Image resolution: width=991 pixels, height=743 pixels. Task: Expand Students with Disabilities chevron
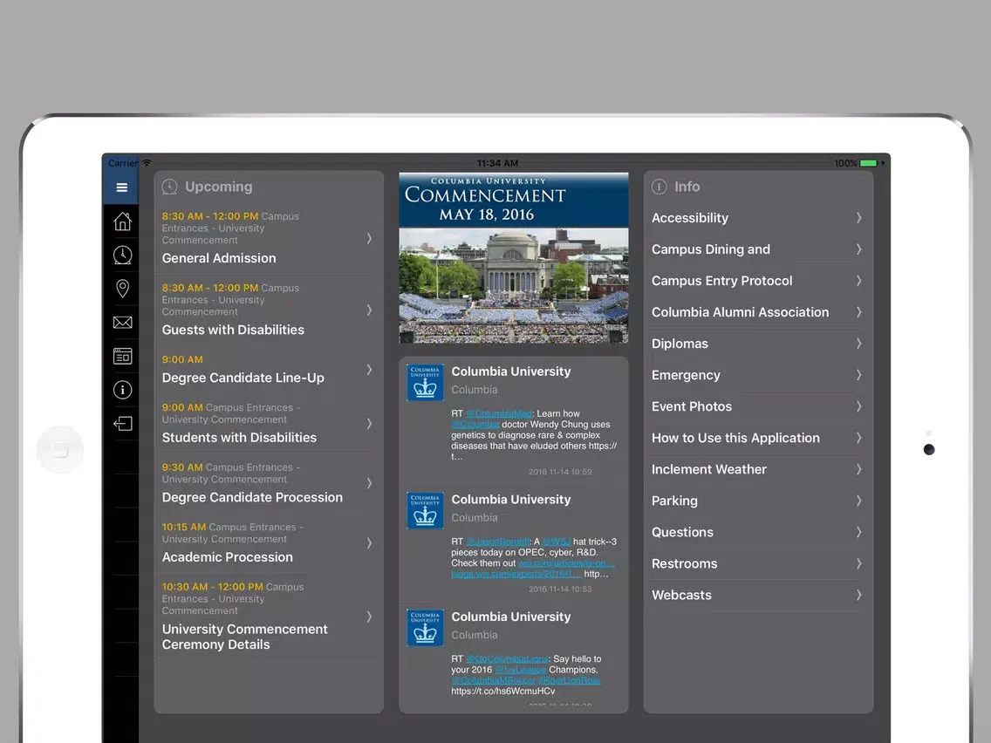(x=369, y=424)
